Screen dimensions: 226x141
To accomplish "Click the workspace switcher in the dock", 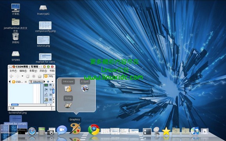I will click(x=9, y=133).
